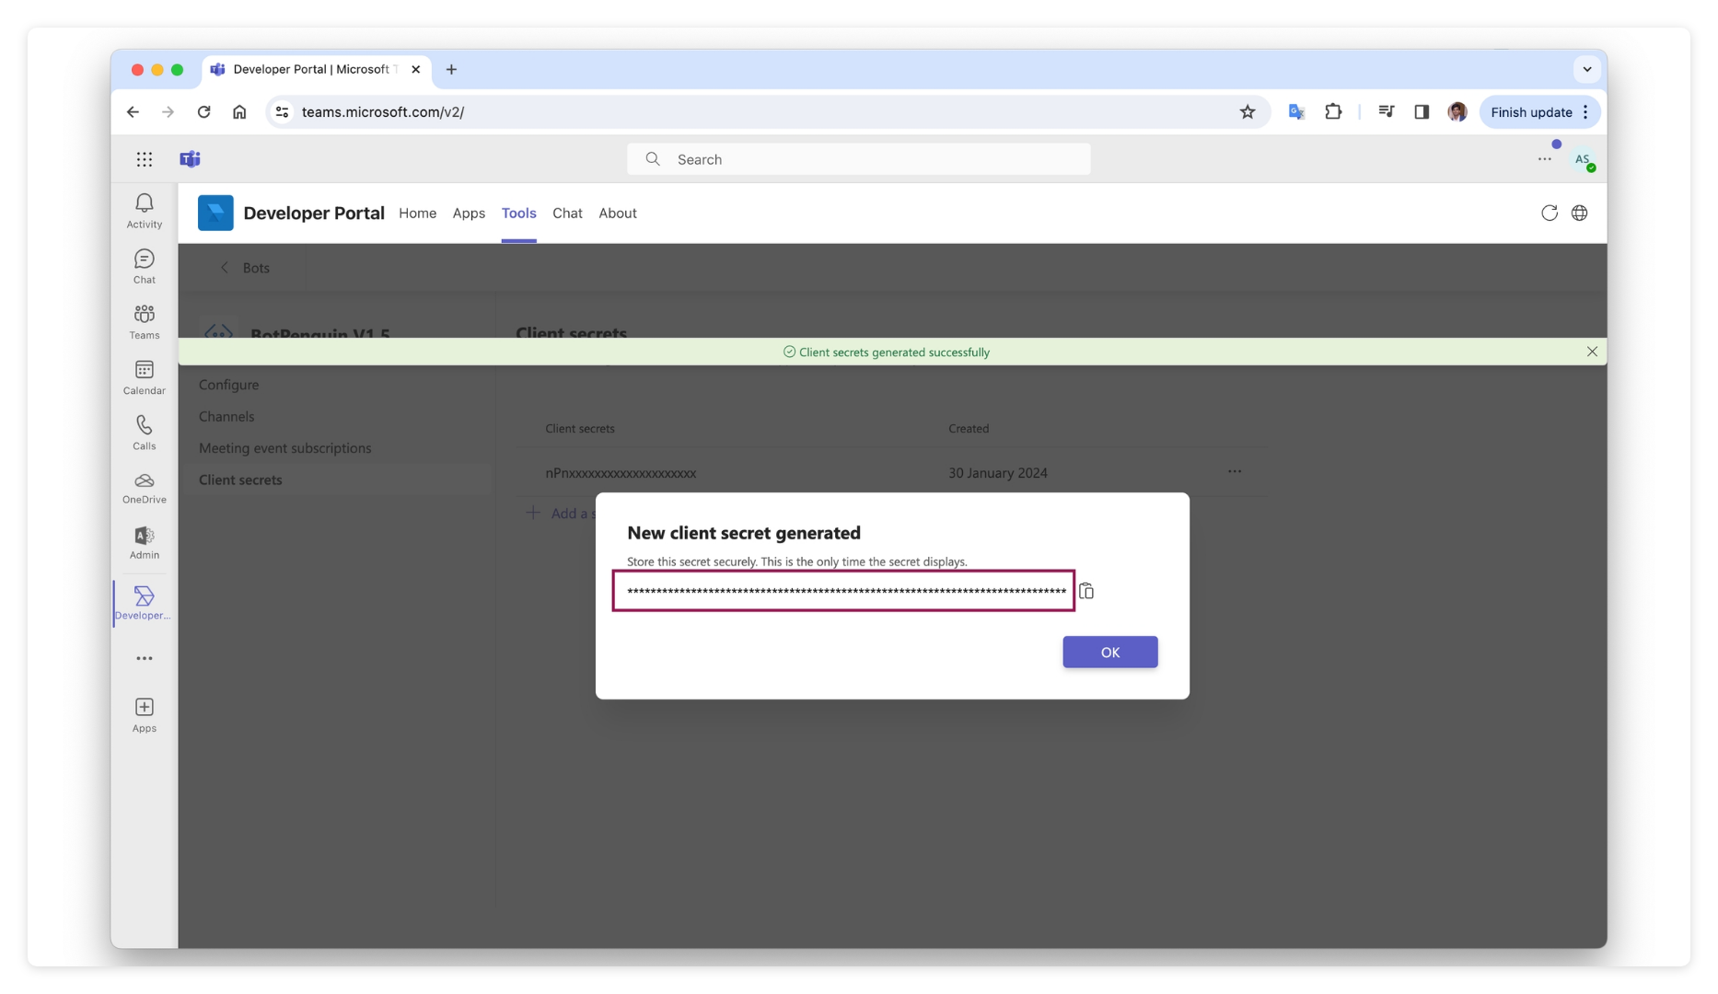This screenshot has height=994, width=1718.
Task: Open the Calls panel
Action: click(144, 433)
